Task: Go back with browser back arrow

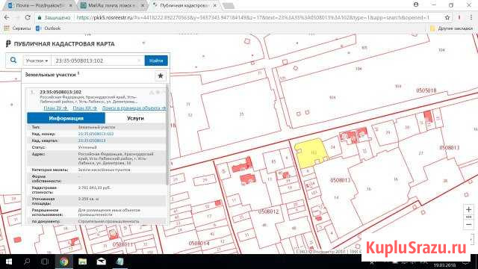Action: pyautogui.click(x=7, y=18)
